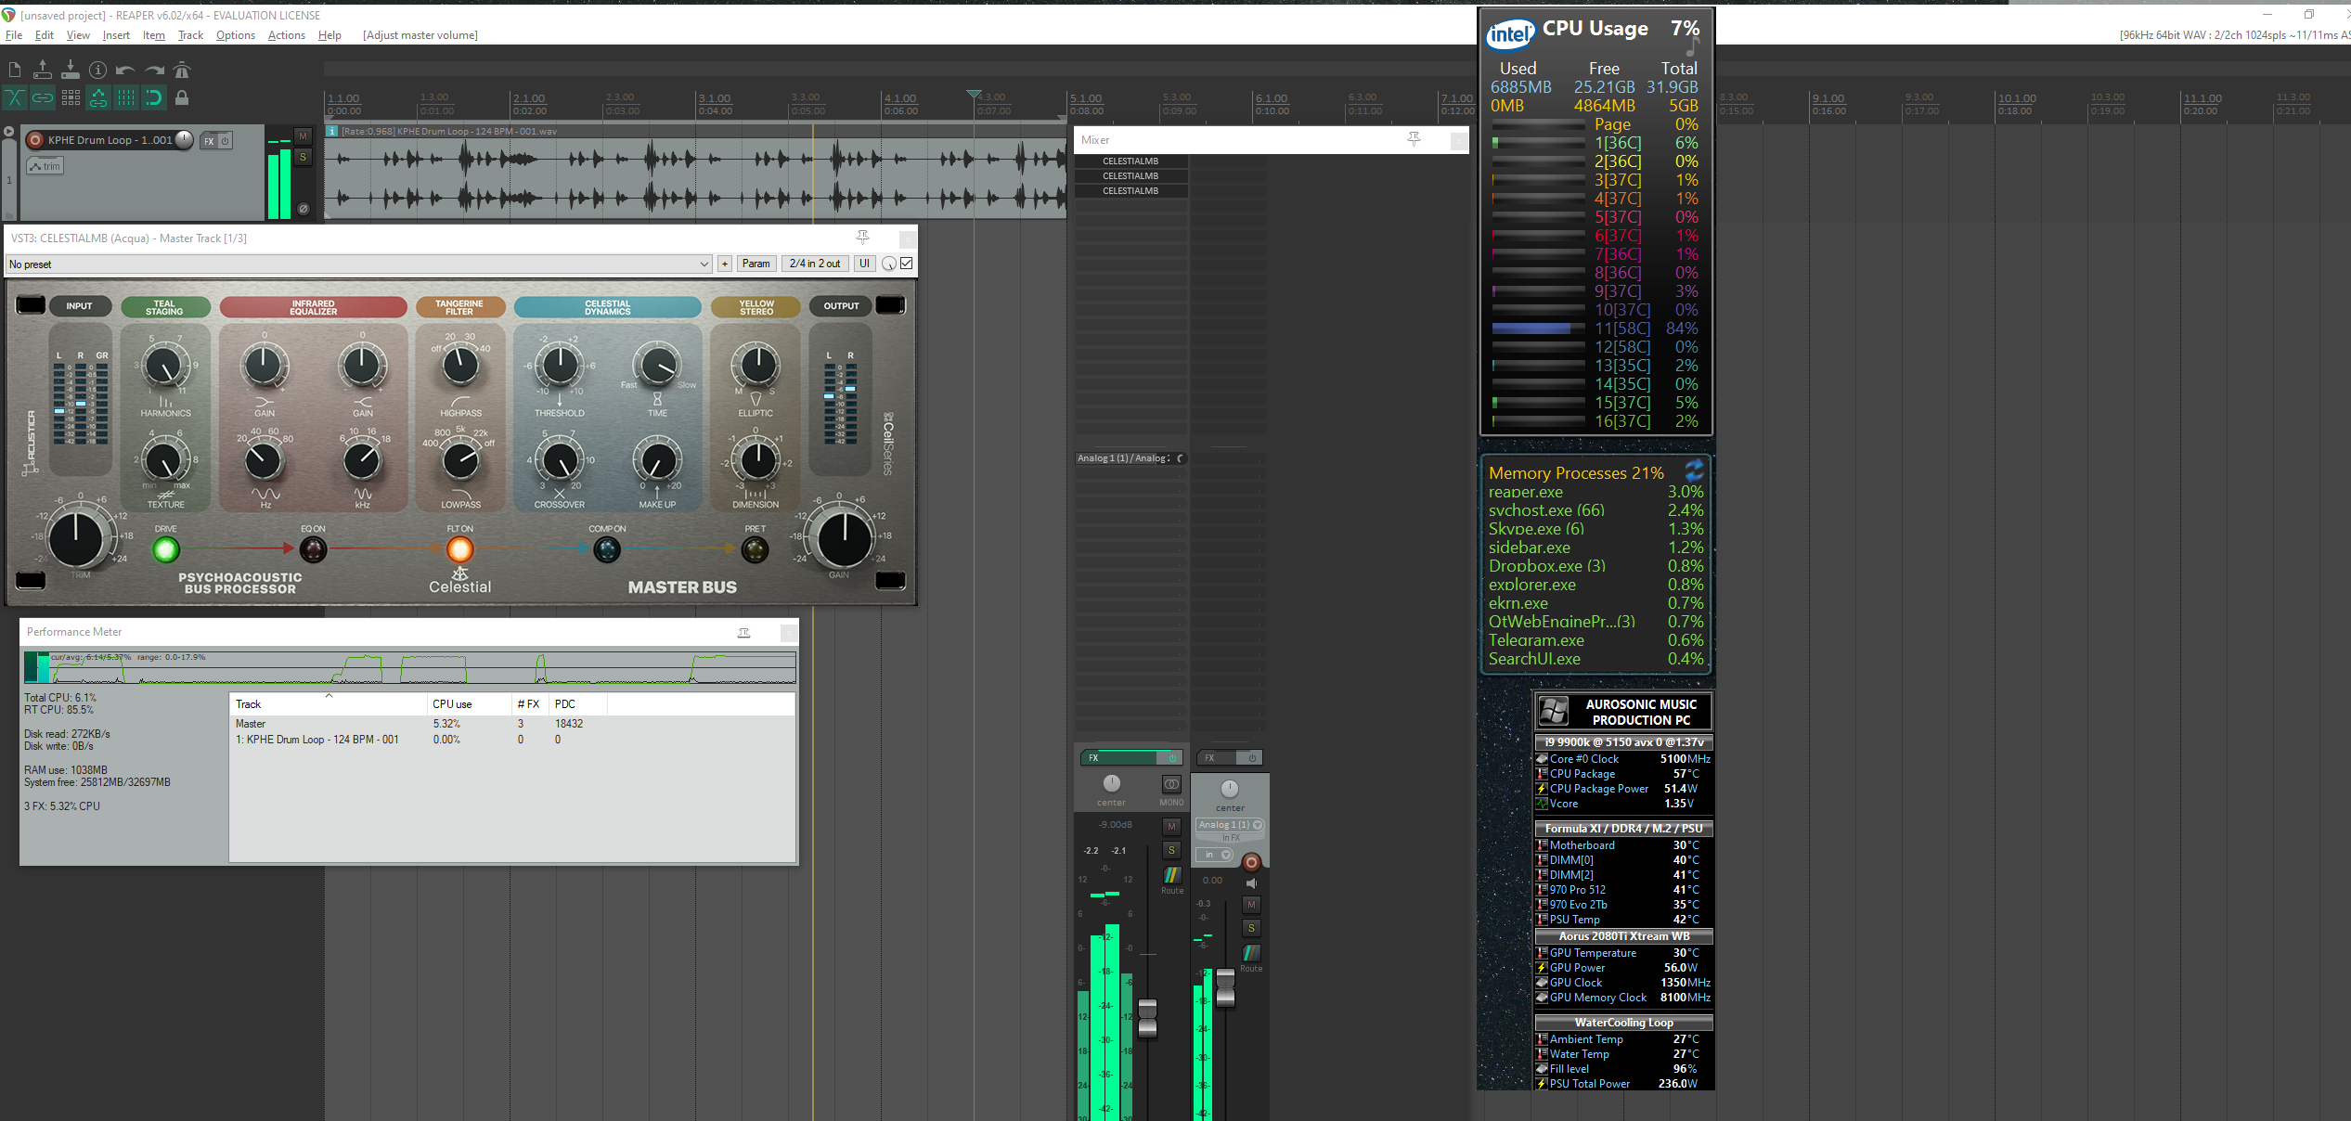Pin the Performance Meter window
This screenshot has width=2351, height=1121.
[743, 632]
